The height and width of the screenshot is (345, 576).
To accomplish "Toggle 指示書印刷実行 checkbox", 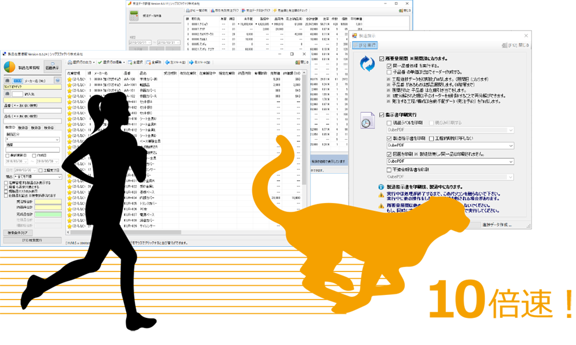I will (x=382, y=115).
